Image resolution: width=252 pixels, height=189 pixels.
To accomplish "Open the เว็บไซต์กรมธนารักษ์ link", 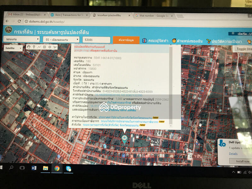I will pos(119,102).
